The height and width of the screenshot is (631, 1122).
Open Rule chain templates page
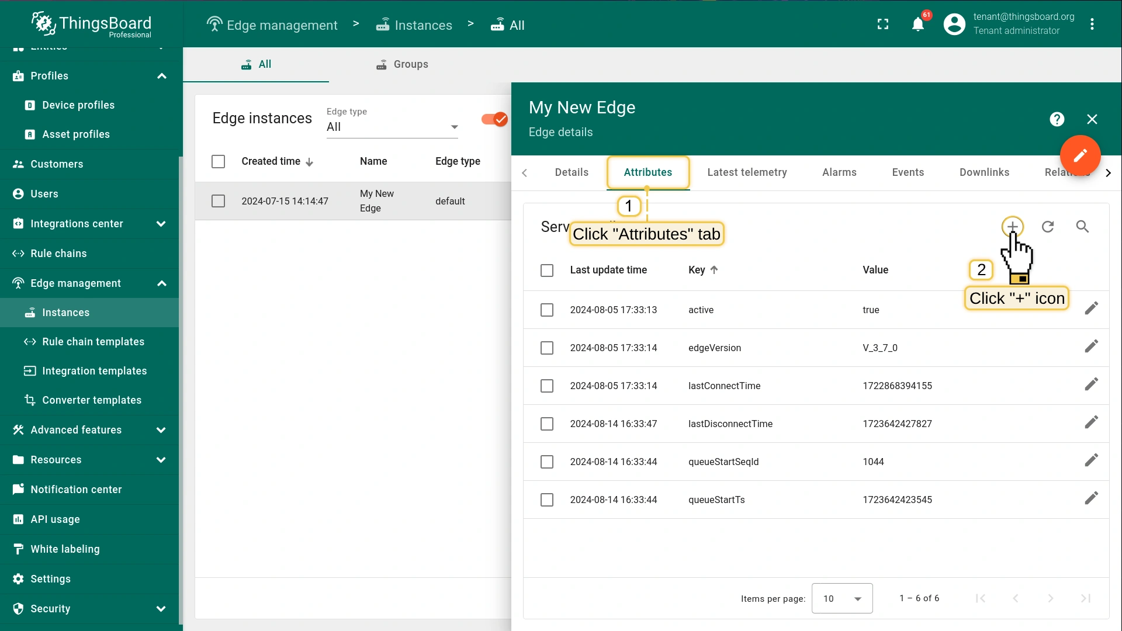[93, 342]
